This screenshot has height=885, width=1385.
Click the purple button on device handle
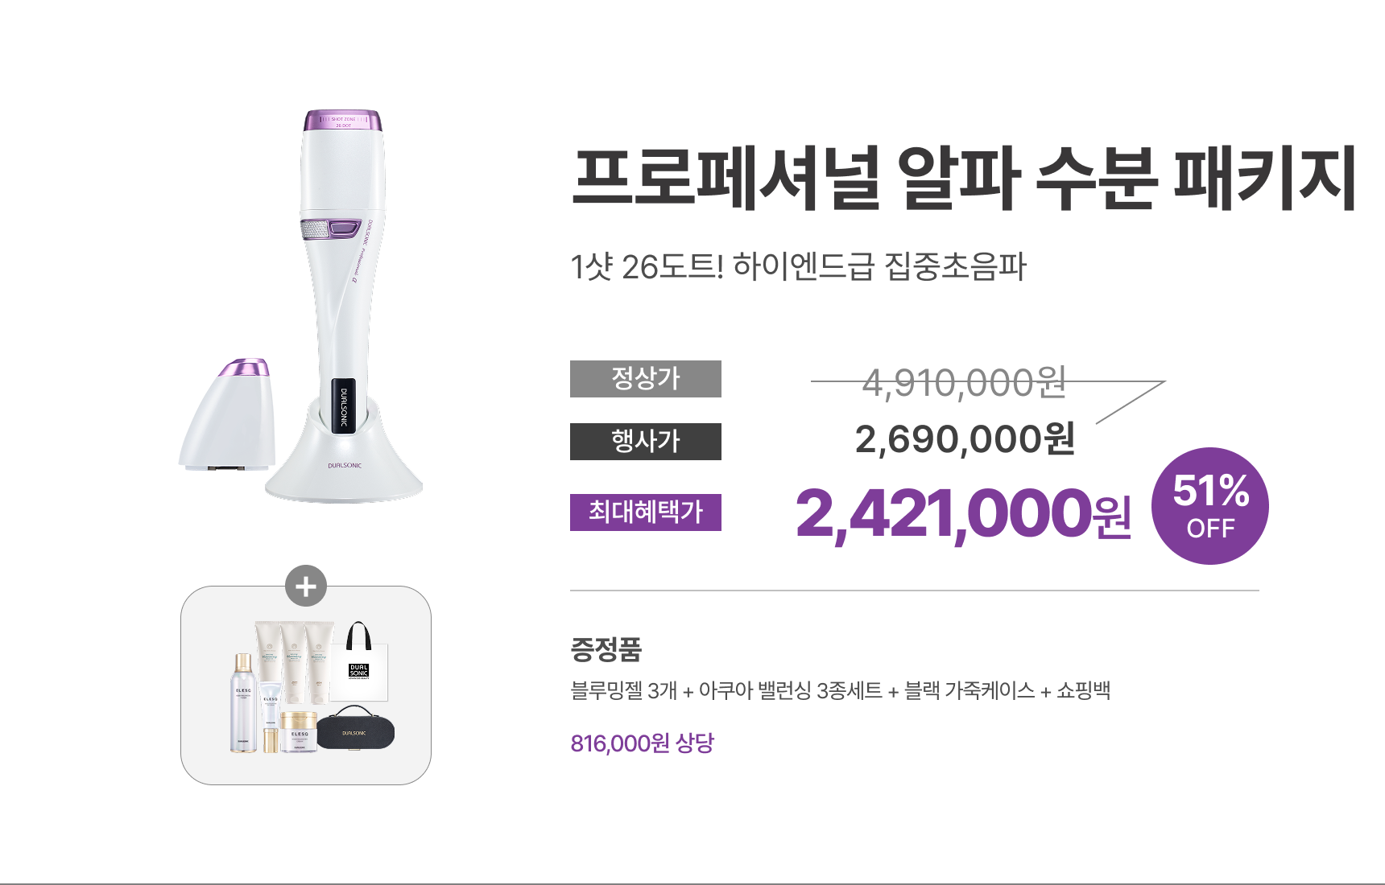click(x=344, y=228)
